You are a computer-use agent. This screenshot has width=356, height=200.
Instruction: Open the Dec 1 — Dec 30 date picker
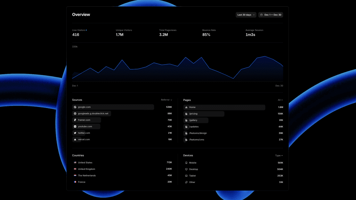[270, 15]
